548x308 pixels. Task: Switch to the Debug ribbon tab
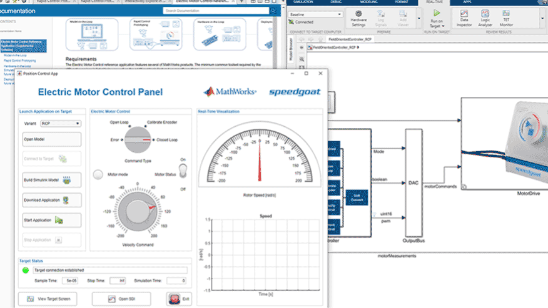(336, 2)
